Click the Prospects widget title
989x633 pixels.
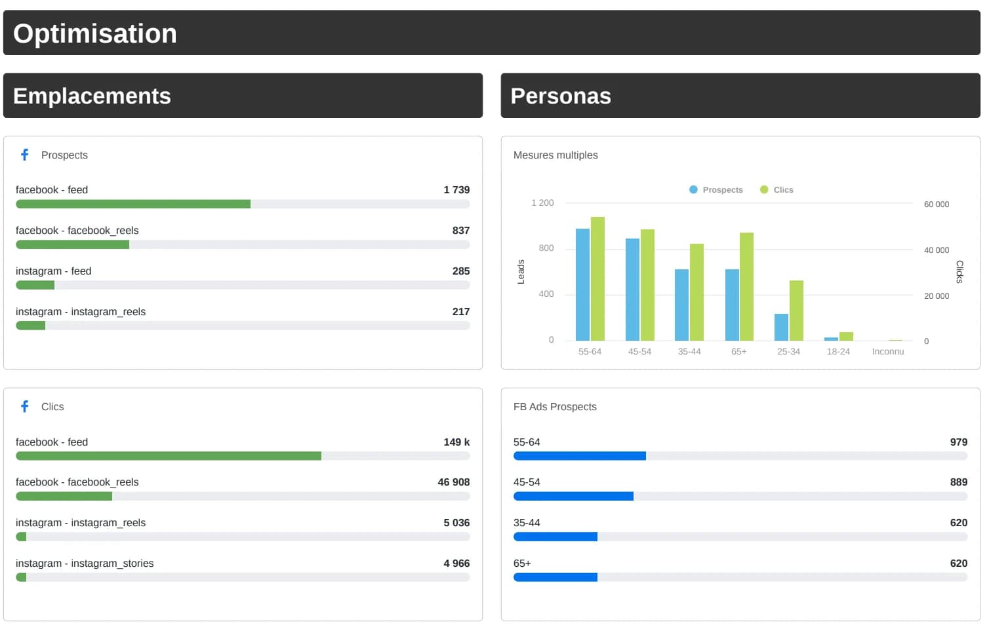64,155
